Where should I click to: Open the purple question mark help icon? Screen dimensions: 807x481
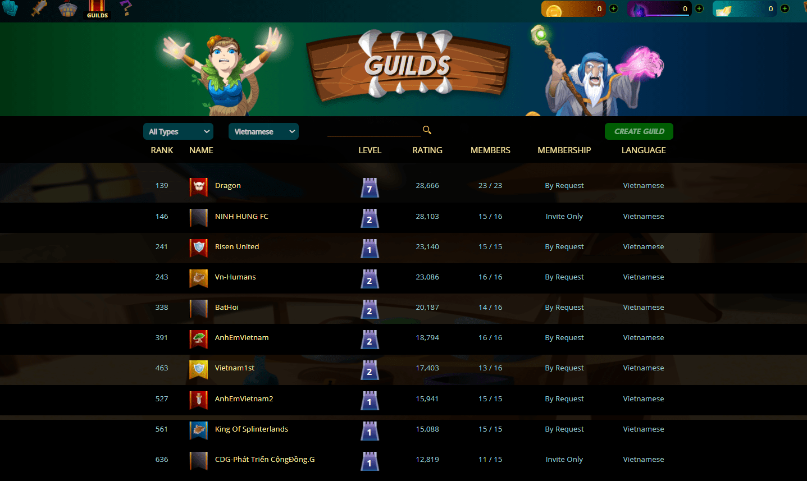pos(126,8)
